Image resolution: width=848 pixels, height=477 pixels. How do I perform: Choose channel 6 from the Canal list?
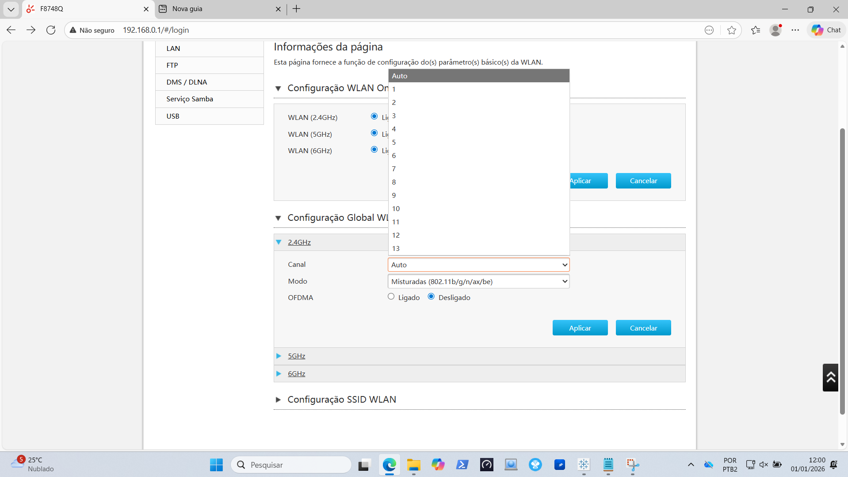(x=394, y=155)
